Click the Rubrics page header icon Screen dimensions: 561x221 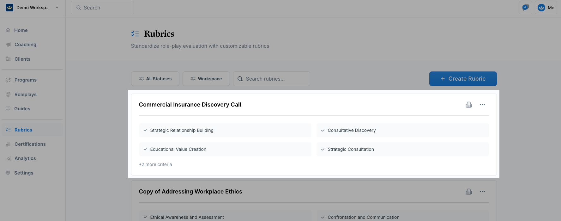pos(135,34)
